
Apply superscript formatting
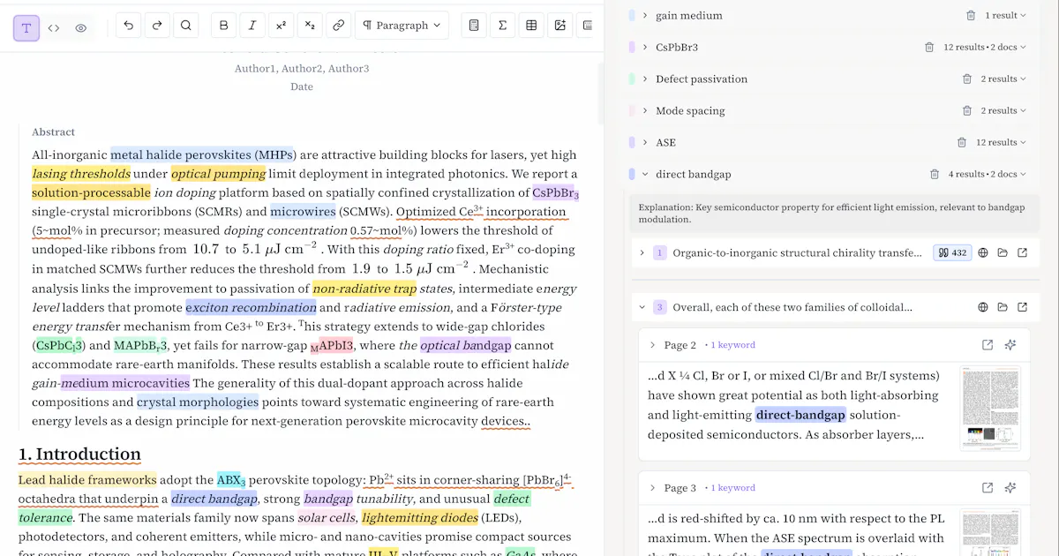click(281, 26)
